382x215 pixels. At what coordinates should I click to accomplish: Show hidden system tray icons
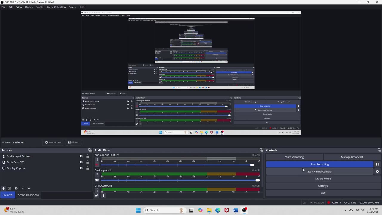[345, 210]
